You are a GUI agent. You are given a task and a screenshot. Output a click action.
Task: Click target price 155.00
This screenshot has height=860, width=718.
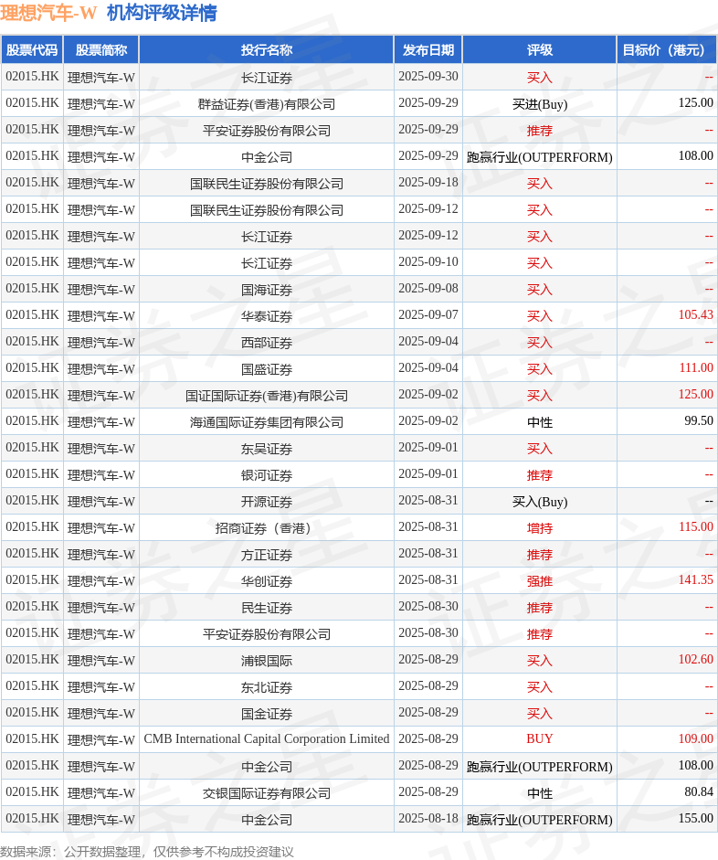pos(667,820)
